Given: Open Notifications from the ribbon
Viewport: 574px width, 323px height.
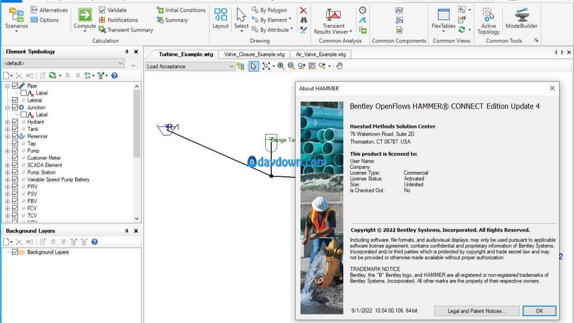Looking at the screenshot, I should tap(118, 20).
